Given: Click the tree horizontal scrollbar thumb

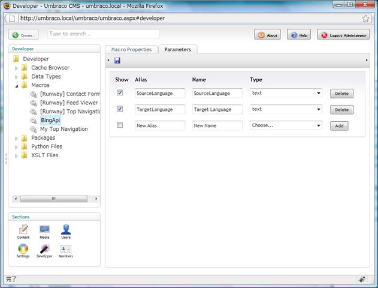Looking at the screenshot, I should pos(53,199).
